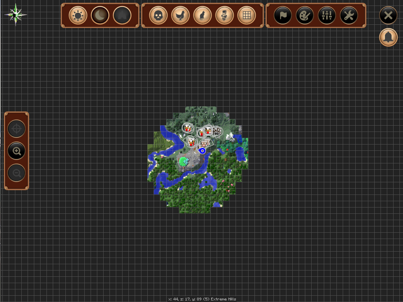Viewport: 403px width, 302px height.
Task: Center map on player (crosshair button)
Action: point(17,129)
